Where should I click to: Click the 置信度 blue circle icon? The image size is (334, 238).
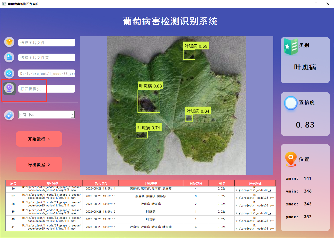[x=291, y=103]
